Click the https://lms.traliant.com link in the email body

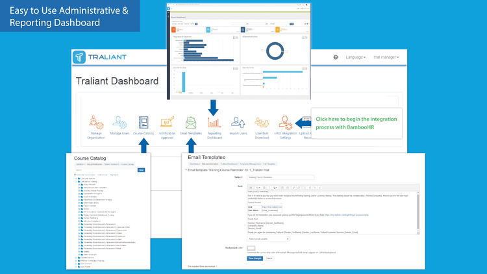(272, 207)
